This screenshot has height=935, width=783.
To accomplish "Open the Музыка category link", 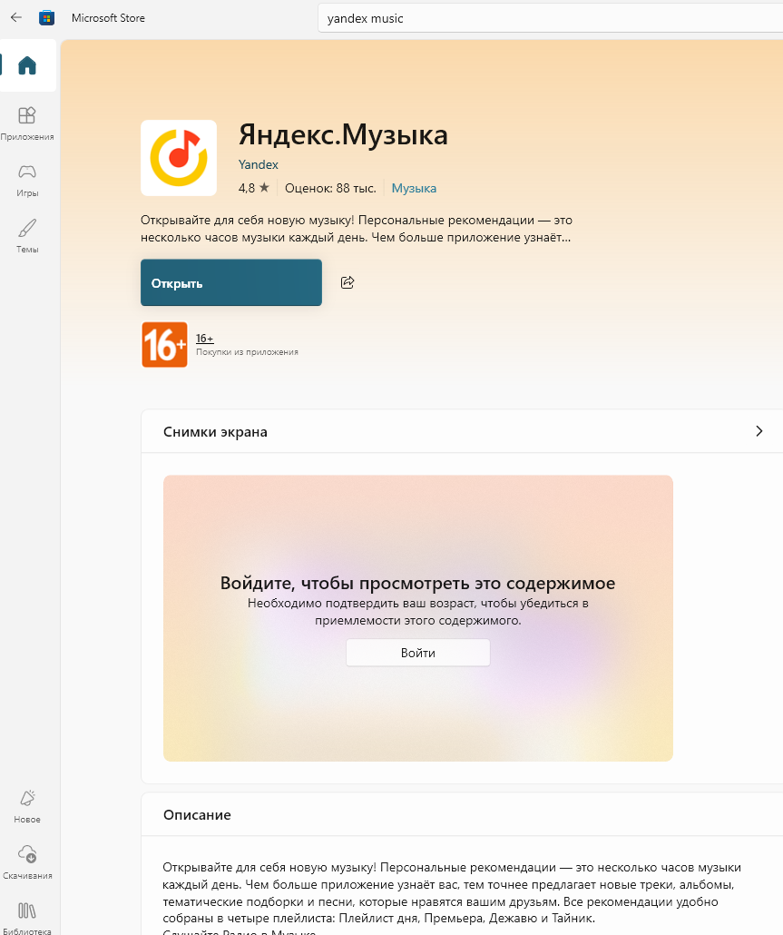I will point(414,189).
